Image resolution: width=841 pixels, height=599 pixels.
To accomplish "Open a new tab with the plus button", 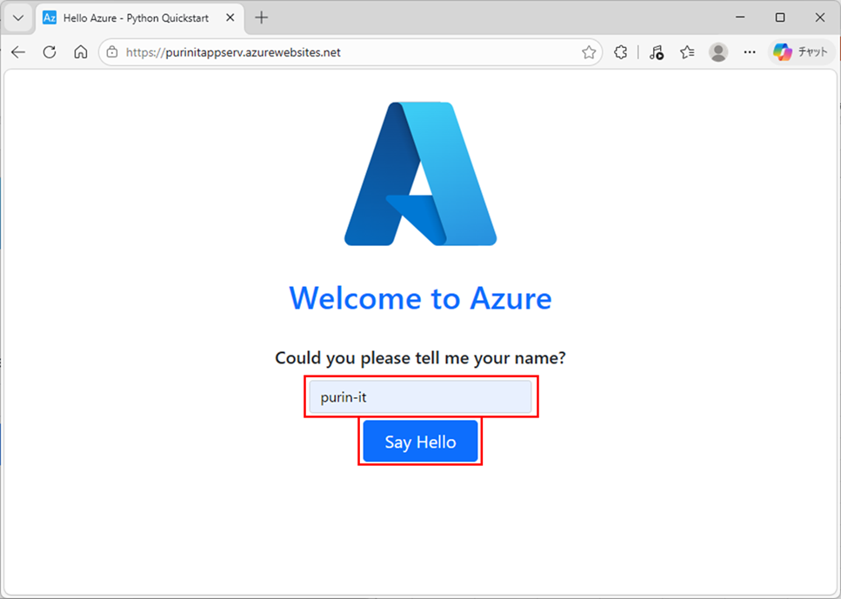I will (262, 17).
